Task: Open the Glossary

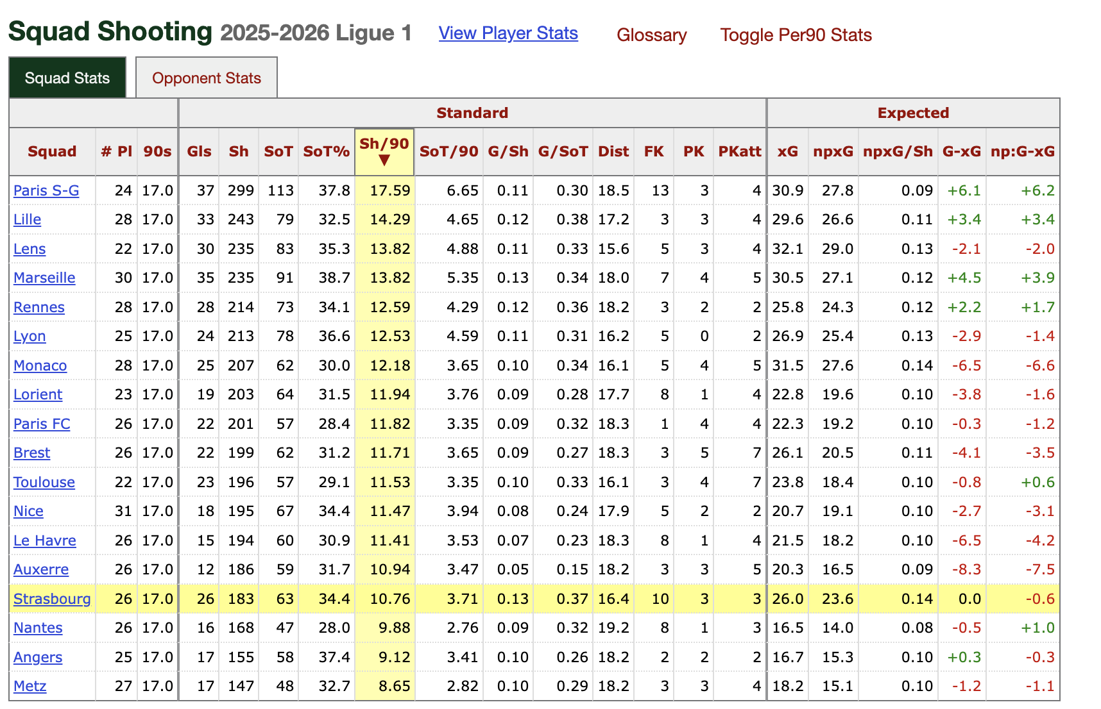Action: pos(651,35)
